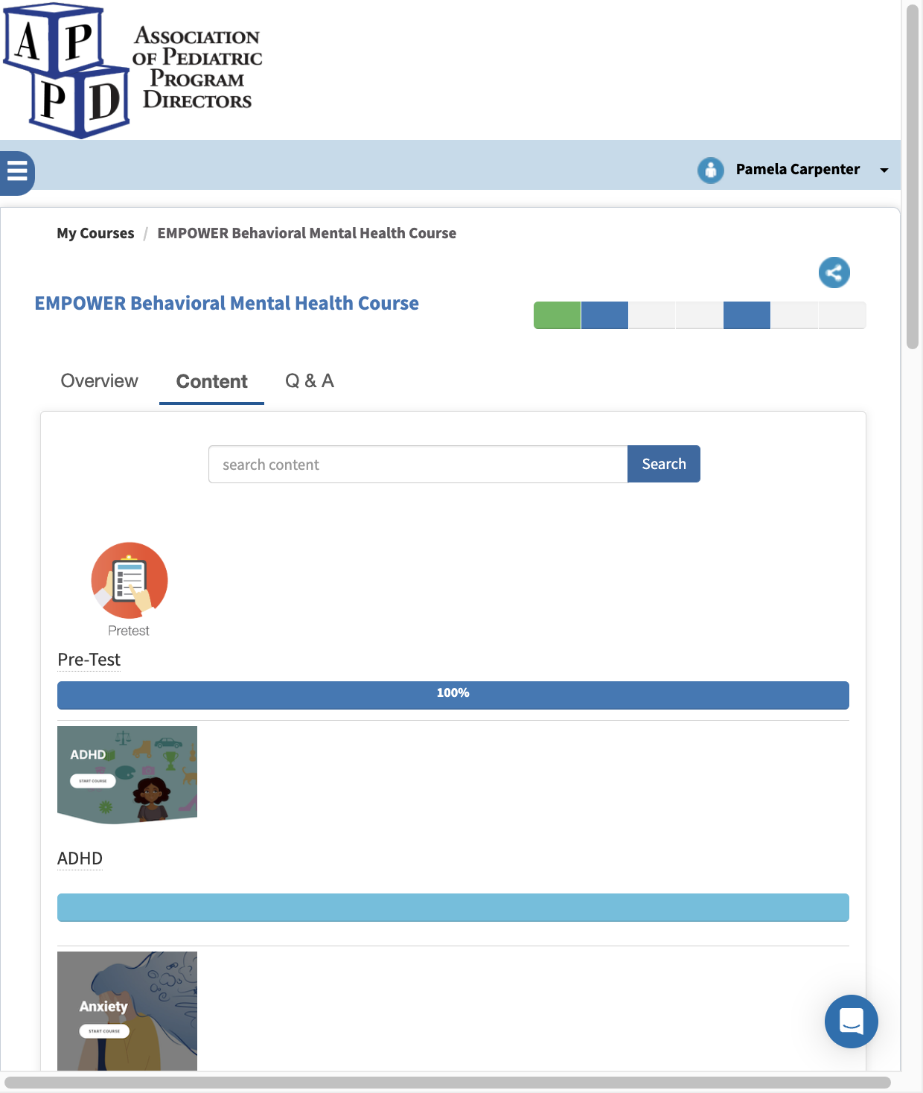
Task: Open the Pre-Test module link
Action: (89, 660)
